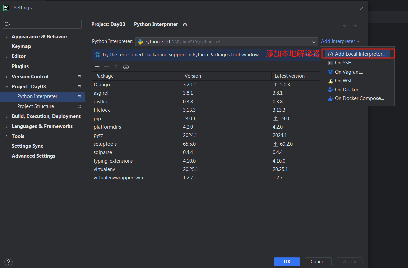The width and height of the screenshot is (408, 268).
Task: Click the back arrow navigation icon
Action: (x=345, y=25)
